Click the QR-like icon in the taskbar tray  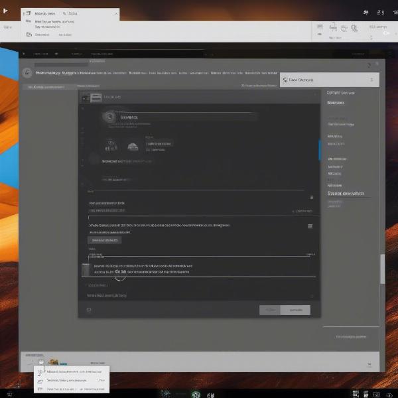click(356, 393)
